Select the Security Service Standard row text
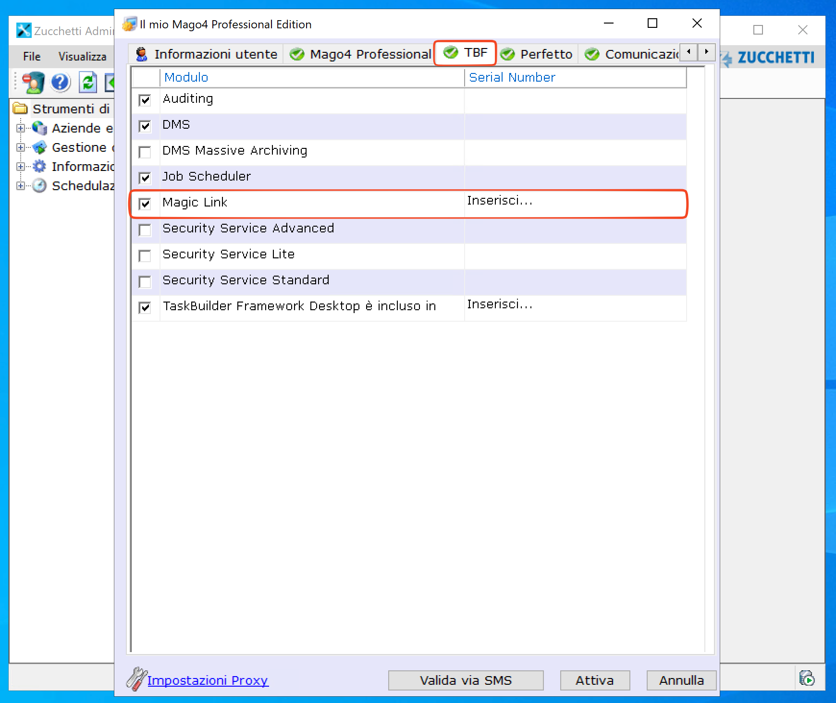Image resolution: width=836 pixels, height=703 pixels. tap(246, 280)
